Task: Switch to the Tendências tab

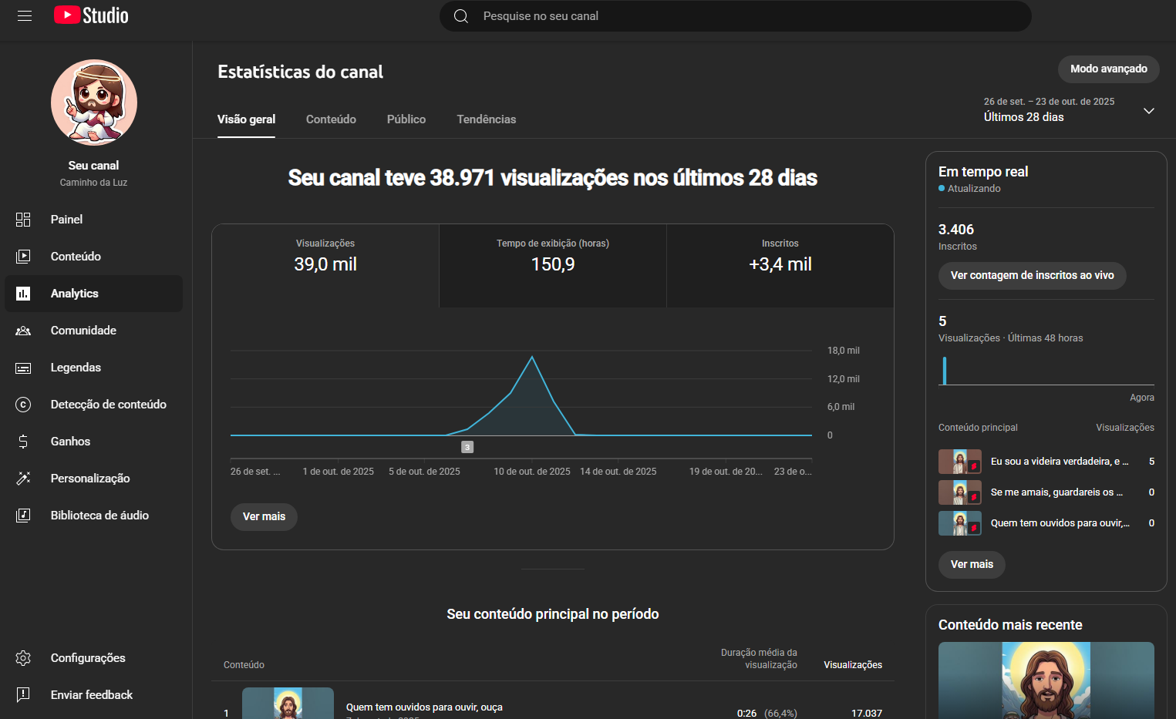Action: point(486,119)
